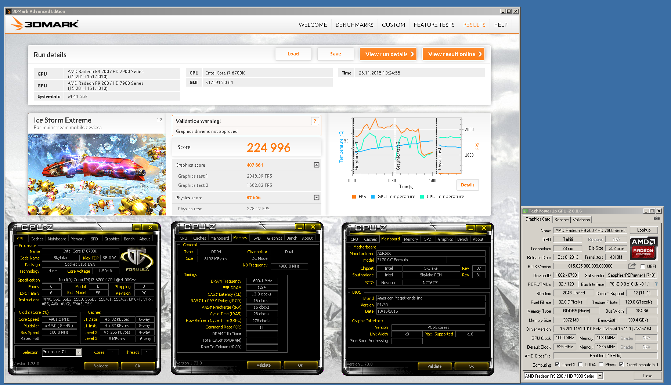The height and width of the screenshot is (385, 671).
Task: Click the DRAM Frequency 1600.1 MHz field
Action: (x=261, y=281)
